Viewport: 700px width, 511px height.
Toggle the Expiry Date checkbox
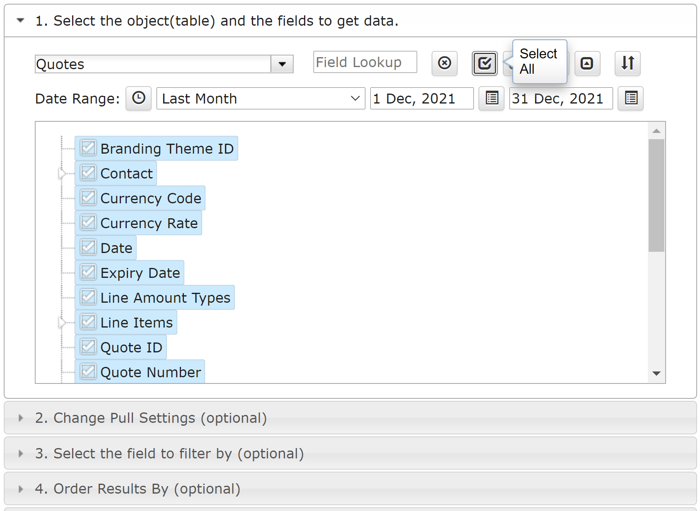(x=88, y=272)
